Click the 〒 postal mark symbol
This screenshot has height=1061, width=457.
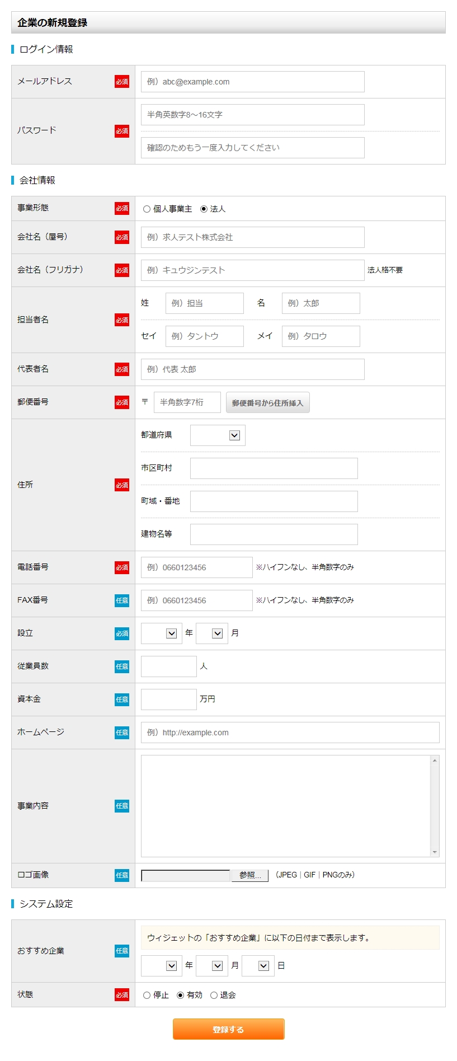click(145, 402)
